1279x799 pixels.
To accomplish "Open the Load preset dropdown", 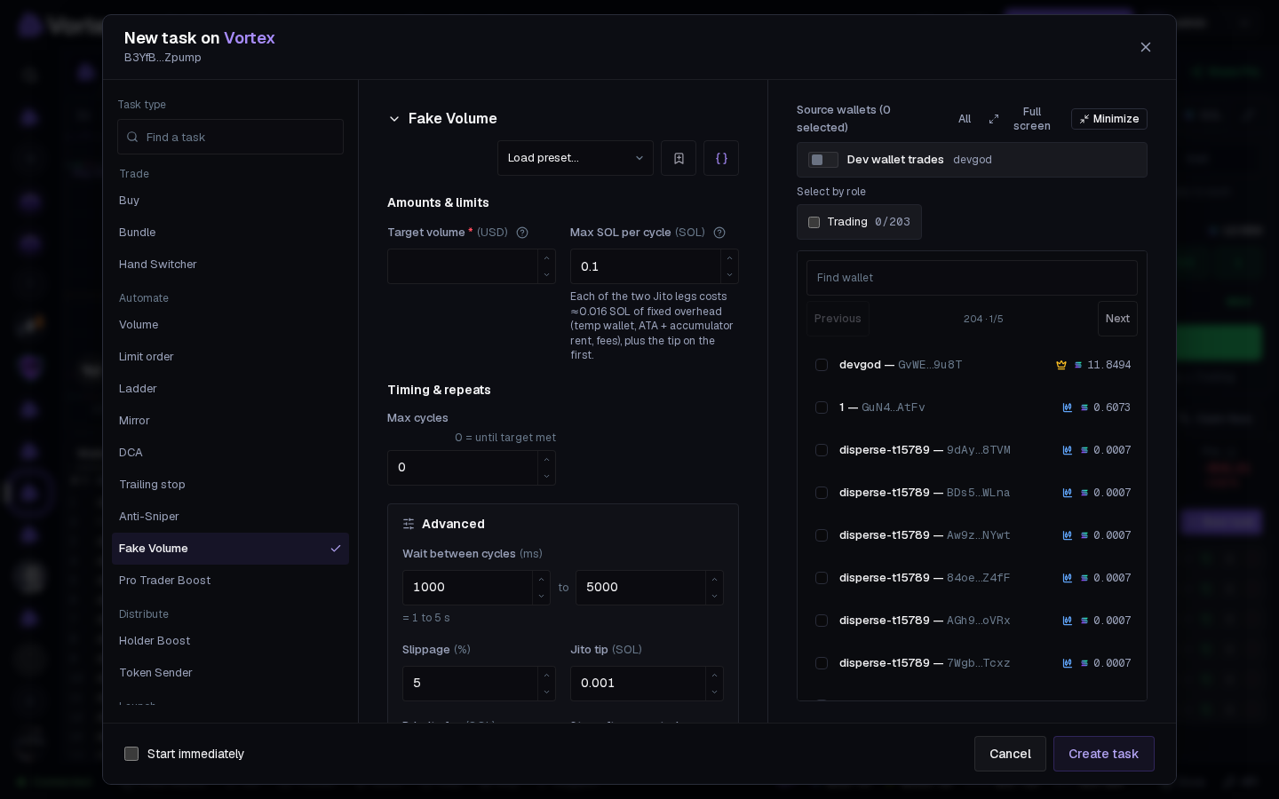I will click(576, 158).
